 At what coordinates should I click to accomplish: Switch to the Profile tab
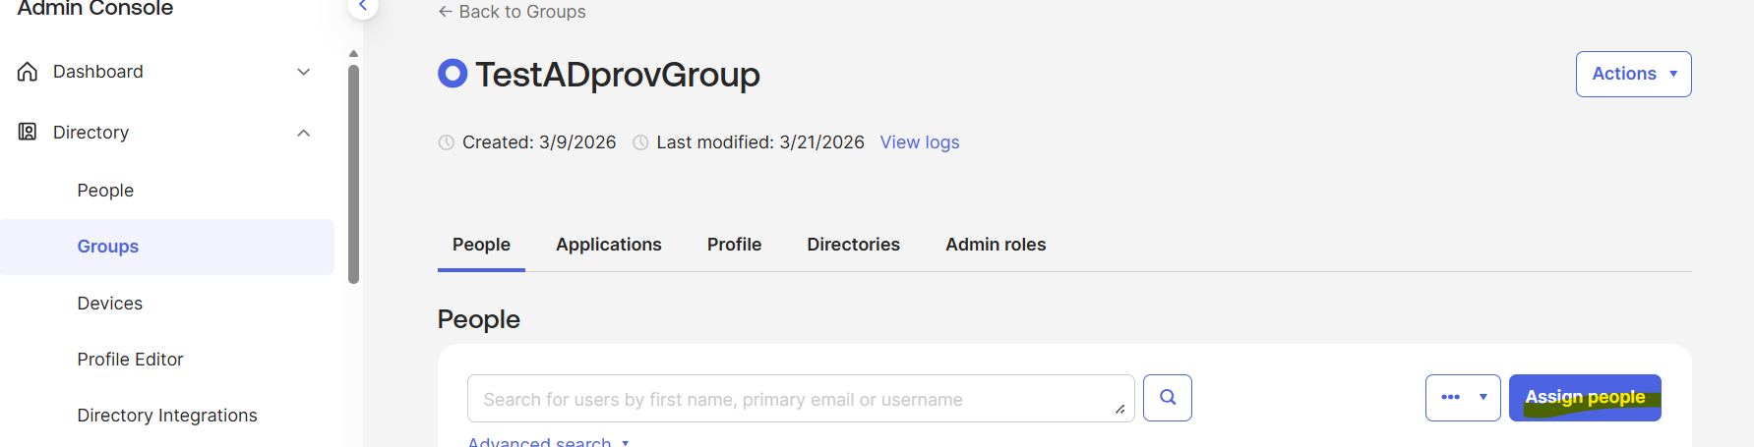734,245
